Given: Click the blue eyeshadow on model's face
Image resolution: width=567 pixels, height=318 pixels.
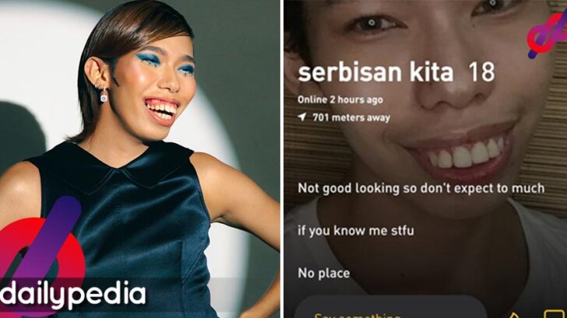Looking at the screenshot, I should (149, 58).
